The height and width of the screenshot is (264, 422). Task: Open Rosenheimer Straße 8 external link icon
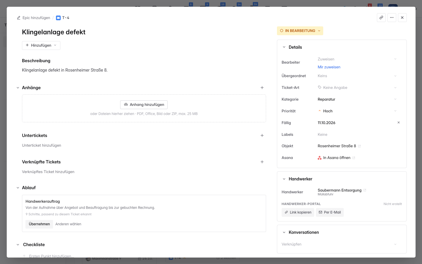(x=359, y=146)
